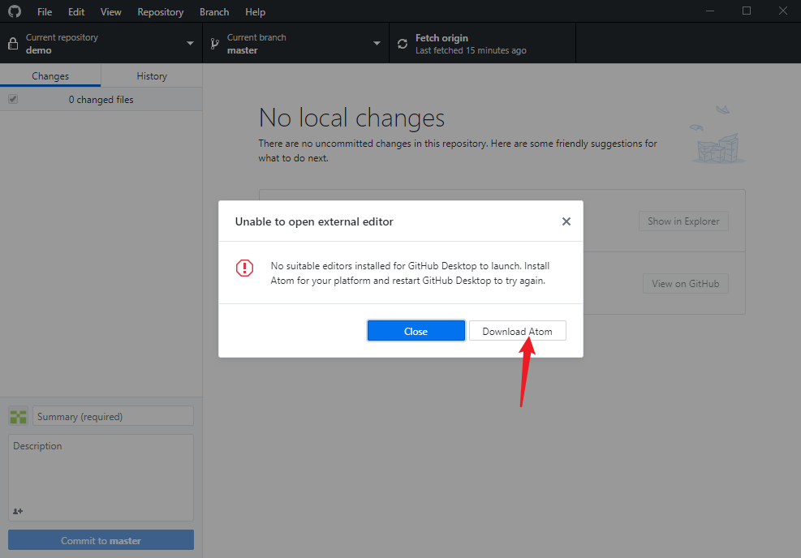Focus the Description text area
The height and width of the screenshot is (558, 801).
click(x=101, y=478)
